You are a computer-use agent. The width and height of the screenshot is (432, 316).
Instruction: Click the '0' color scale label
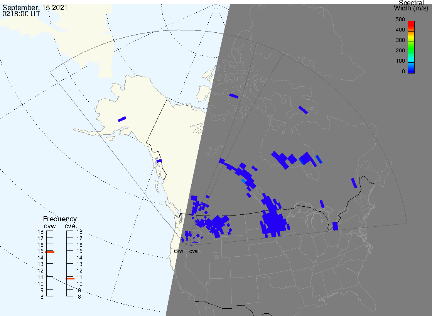point(403,72)
